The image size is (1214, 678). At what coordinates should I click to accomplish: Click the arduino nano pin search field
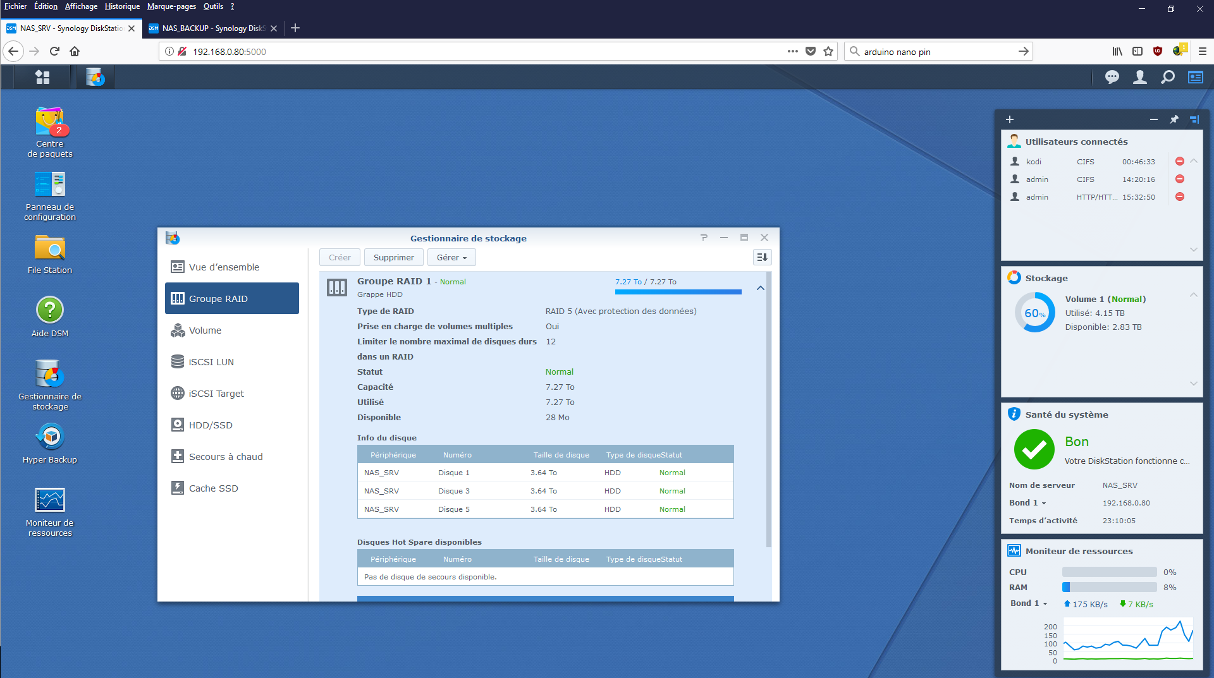point(938,51)
